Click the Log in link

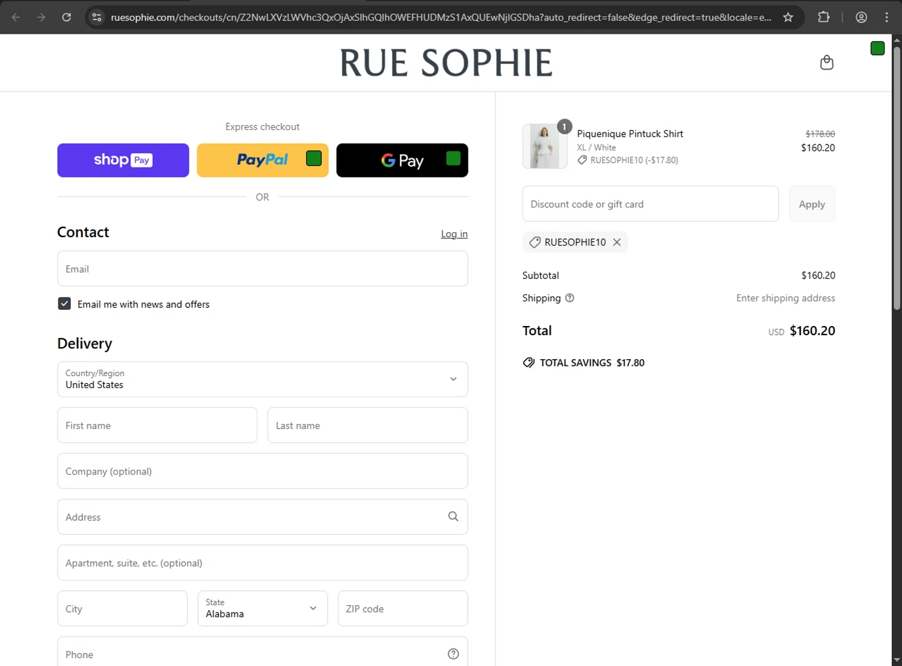454,234
